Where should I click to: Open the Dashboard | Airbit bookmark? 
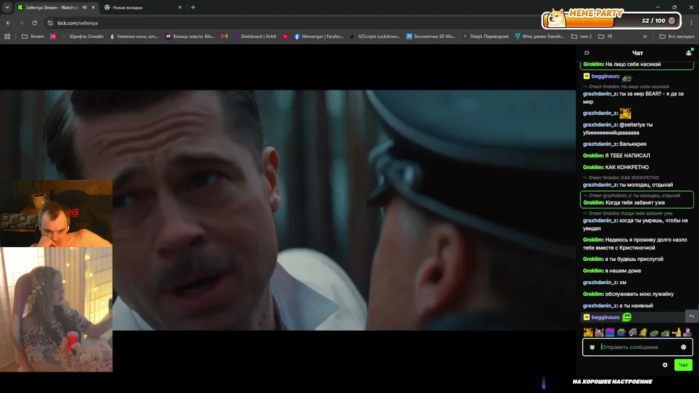(x=255, y=37)
